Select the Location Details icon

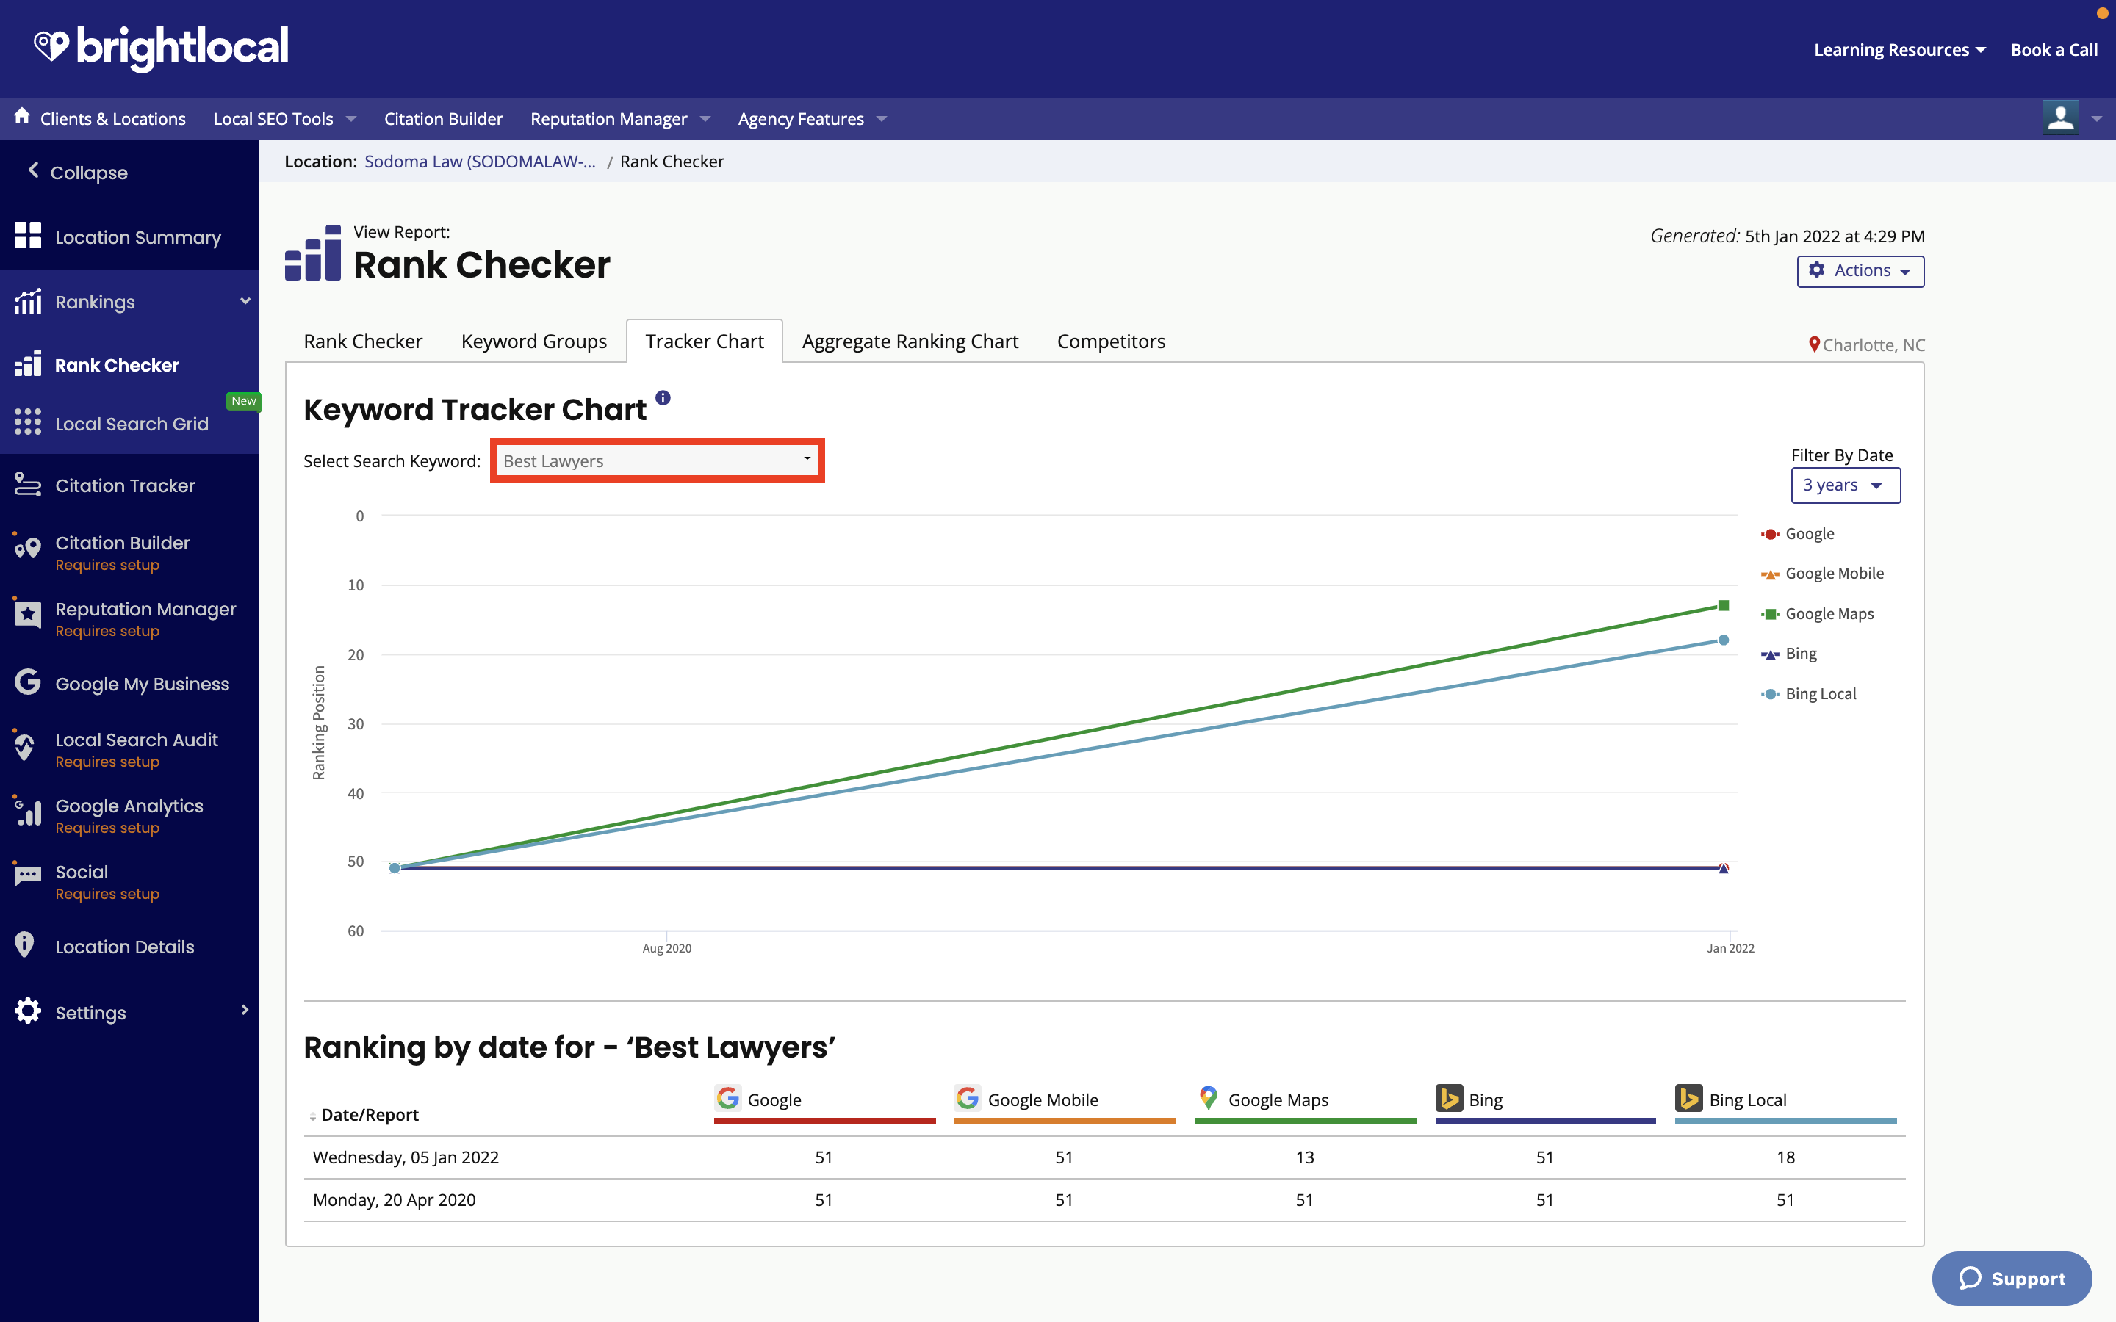[x=26, y=944]
